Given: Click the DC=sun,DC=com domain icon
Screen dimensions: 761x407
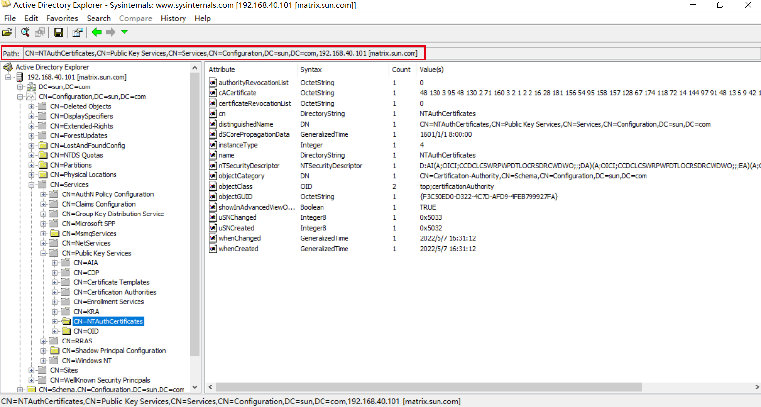Looking at the screenshot, I should click(x=31, y=87).
